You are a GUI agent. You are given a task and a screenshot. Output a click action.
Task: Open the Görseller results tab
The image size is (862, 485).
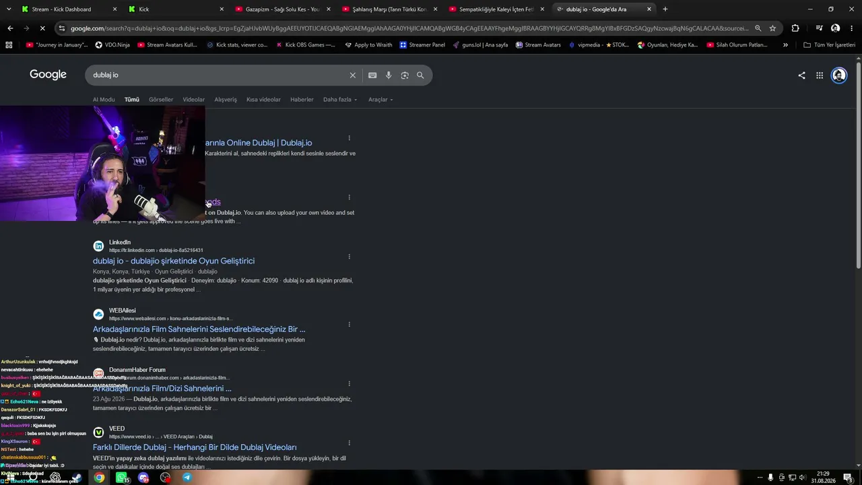click(x=161, y=100)
